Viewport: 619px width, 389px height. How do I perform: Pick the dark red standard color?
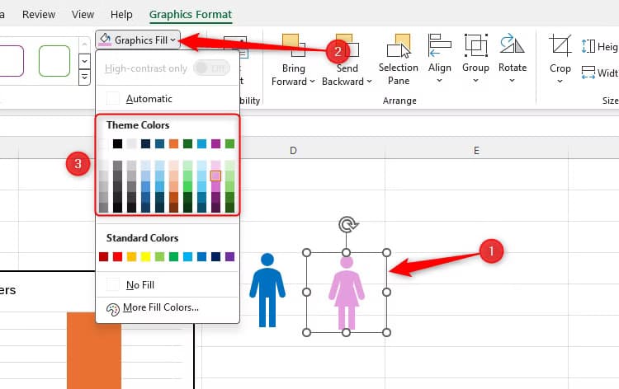coord(103,257)
